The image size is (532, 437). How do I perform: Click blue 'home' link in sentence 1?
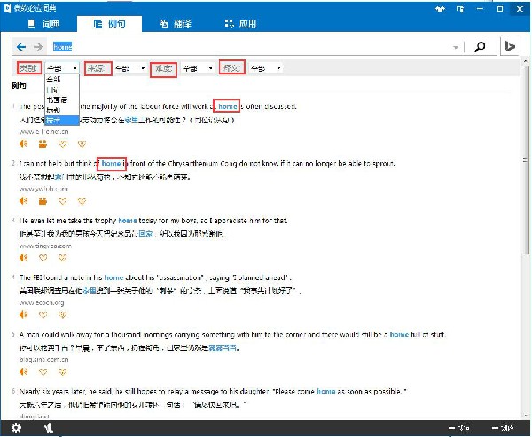click(228, 106)
